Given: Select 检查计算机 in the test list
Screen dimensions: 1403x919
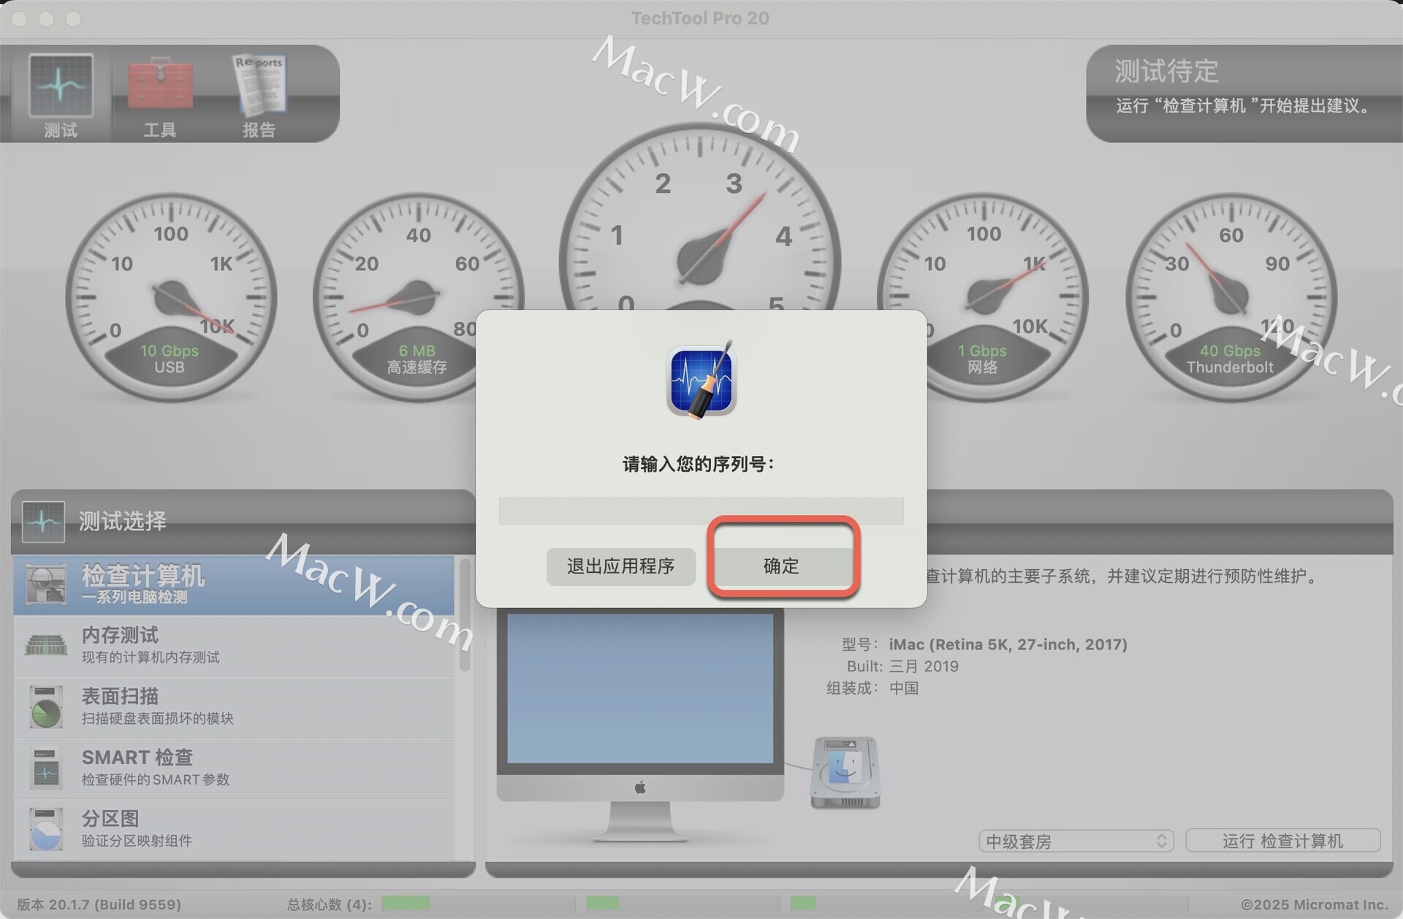Looking at the screenshot, I should click(x=234, y=585).
